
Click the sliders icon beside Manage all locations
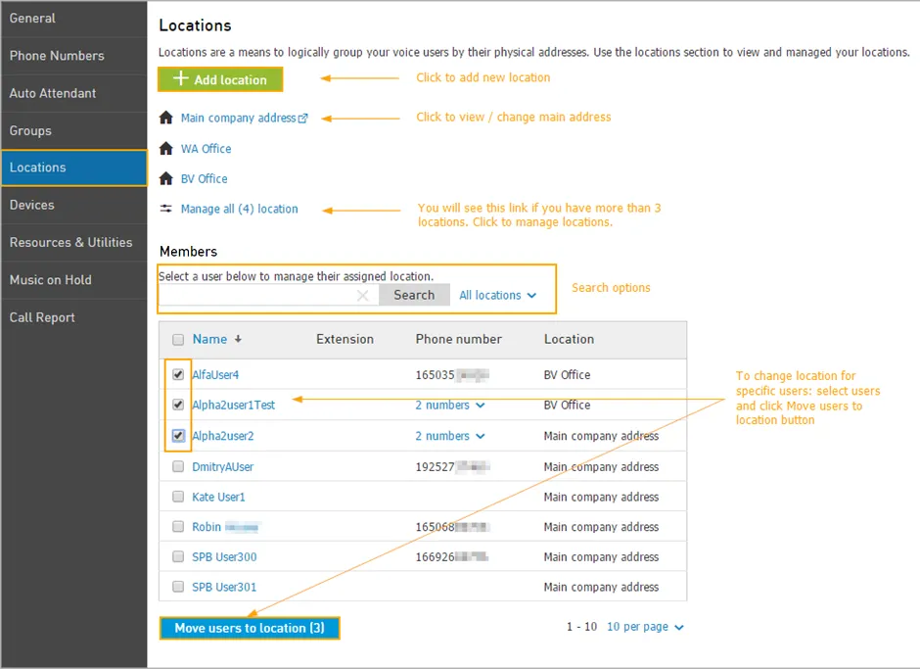click(166, 209)
